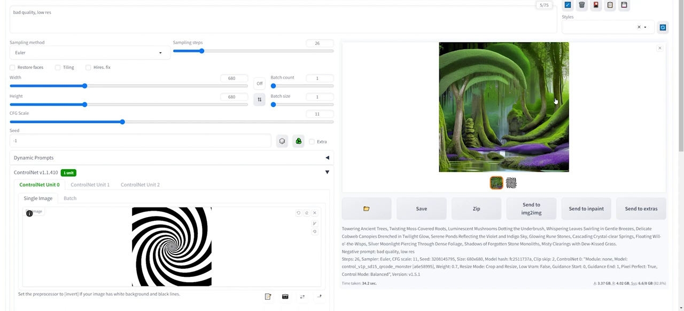Open the Styles dropdown arrow
This screenshot has width=684, height=311.
click(645, 27)
